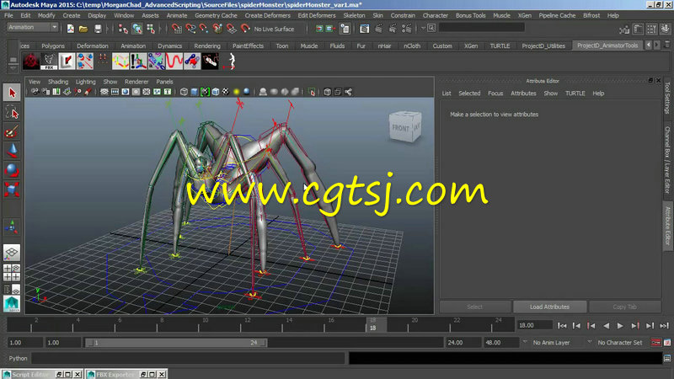Toggle isolate select in viewport toolbar
The width and height of the screenshot is (674, 379).
(x=312, y=92)
